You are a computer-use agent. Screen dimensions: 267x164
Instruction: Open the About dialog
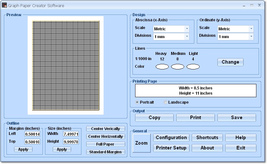click(207, 148)
